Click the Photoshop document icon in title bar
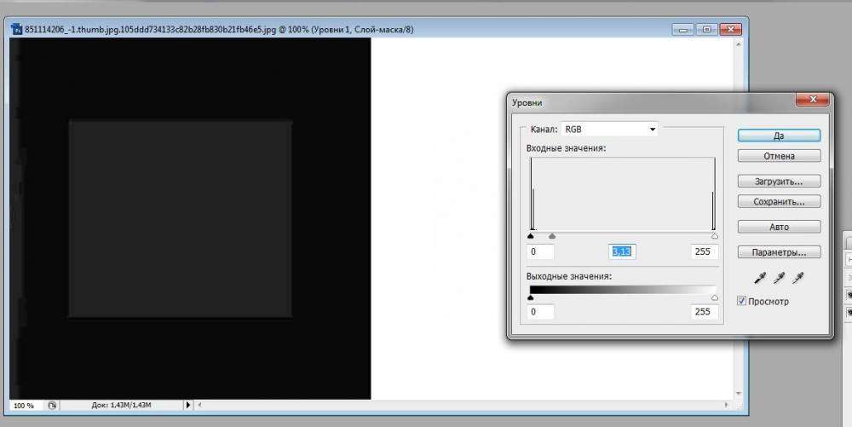The height and width of the screenshot is (427, 852). (16, 28)
